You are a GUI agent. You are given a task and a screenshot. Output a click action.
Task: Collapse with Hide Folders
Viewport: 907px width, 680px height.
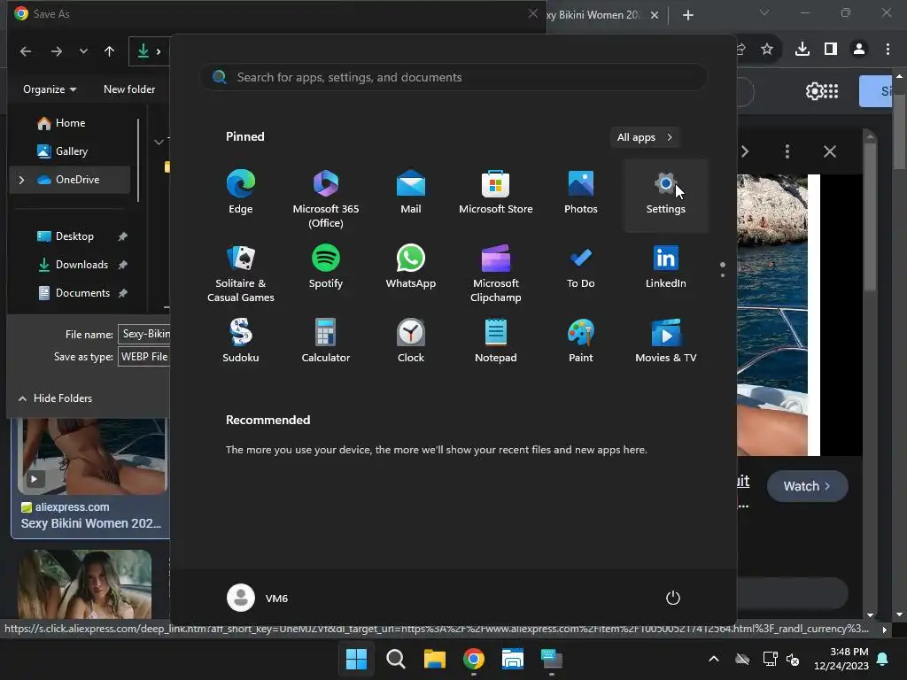pos(56,398)
